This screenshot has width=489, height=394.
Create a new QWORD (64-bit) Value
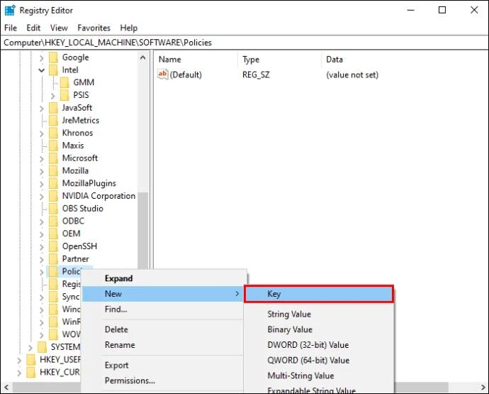(x=319, y=360)
